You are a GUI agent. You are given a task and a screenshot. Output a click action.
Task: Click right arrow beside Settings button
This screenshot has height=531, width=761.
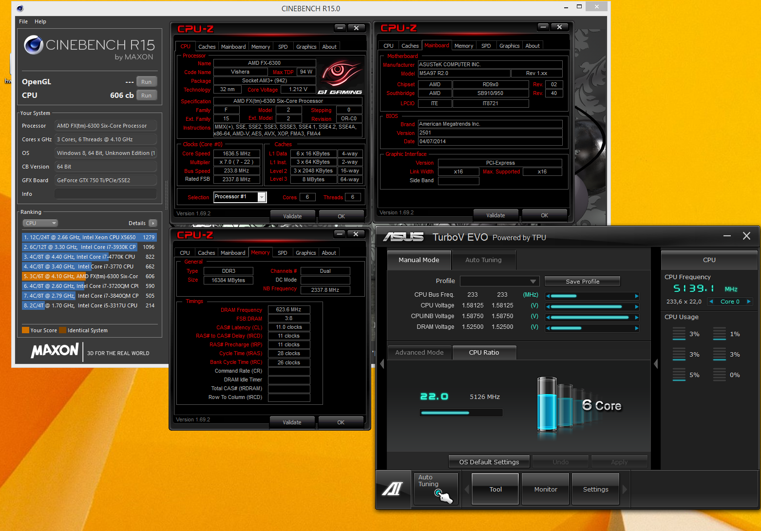click(x=625, y=489)
